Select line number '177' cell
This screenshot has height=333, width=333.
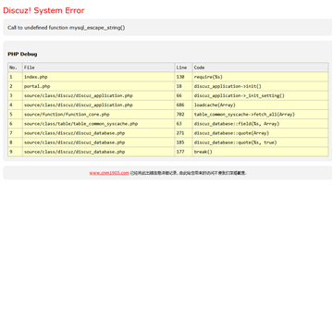click(x=184, y=152)
